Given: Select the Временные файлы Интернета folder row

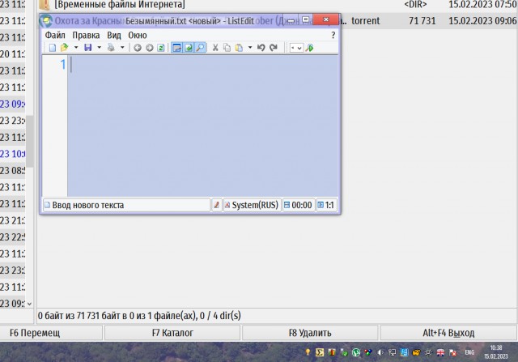Looking at the screenshot, I should pos(278,5).
